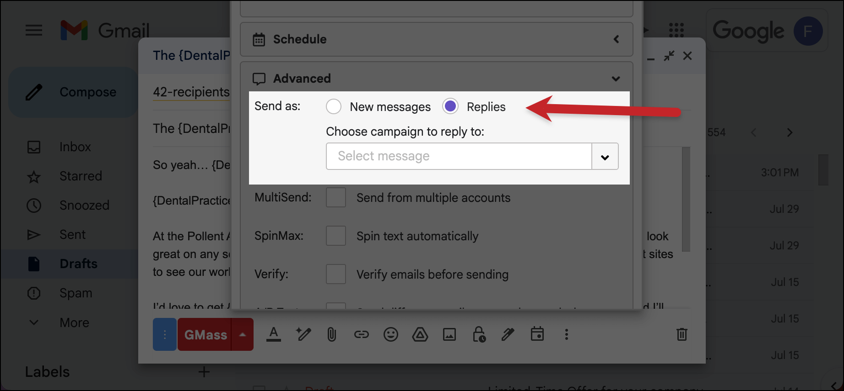Insert a photo
The image size is (844, 391).
pyautogui.click(x=449, y=335)
